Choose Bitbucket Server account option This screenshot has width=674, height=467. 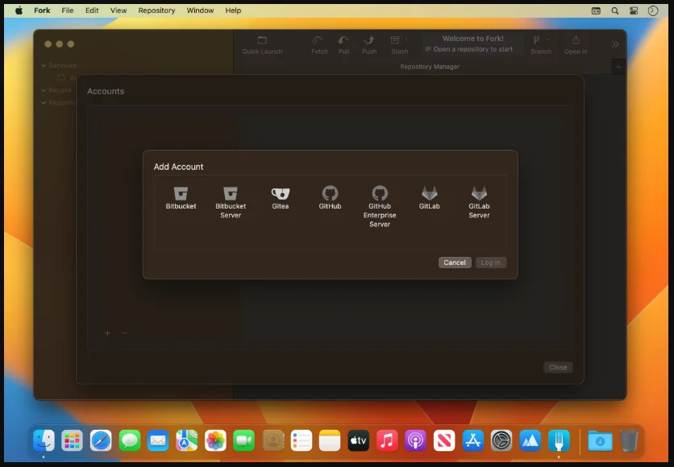(231, 202)
